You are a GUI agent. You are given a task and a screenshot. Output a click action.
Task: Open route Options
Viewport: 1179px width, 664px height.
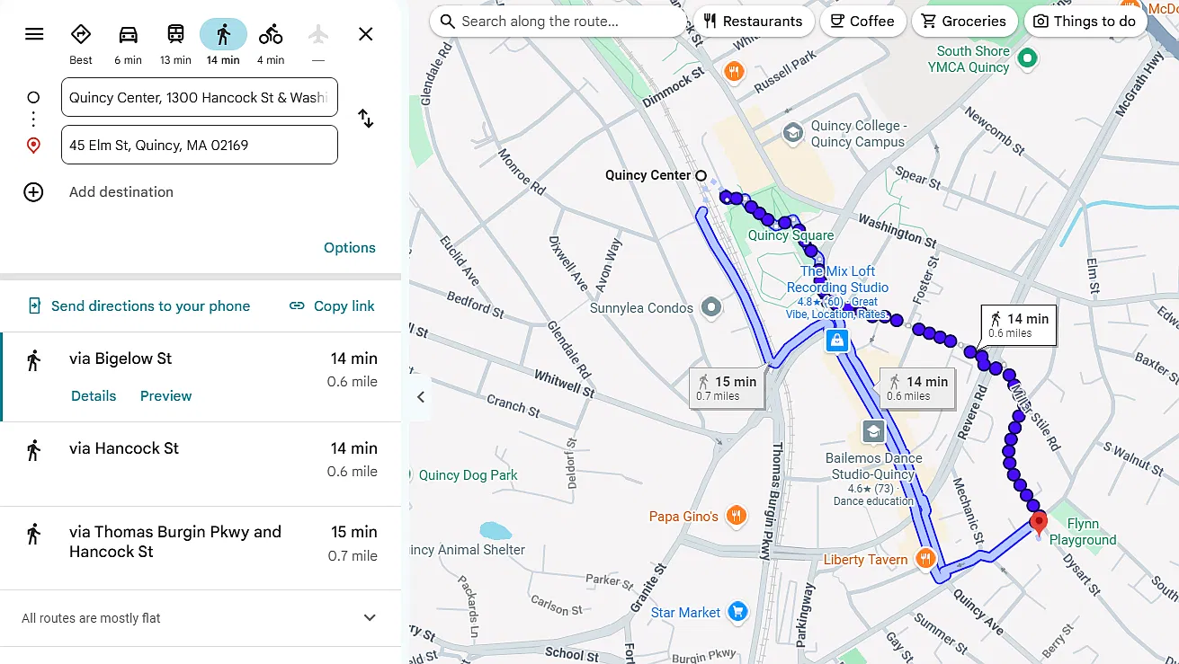click(350, 248)
